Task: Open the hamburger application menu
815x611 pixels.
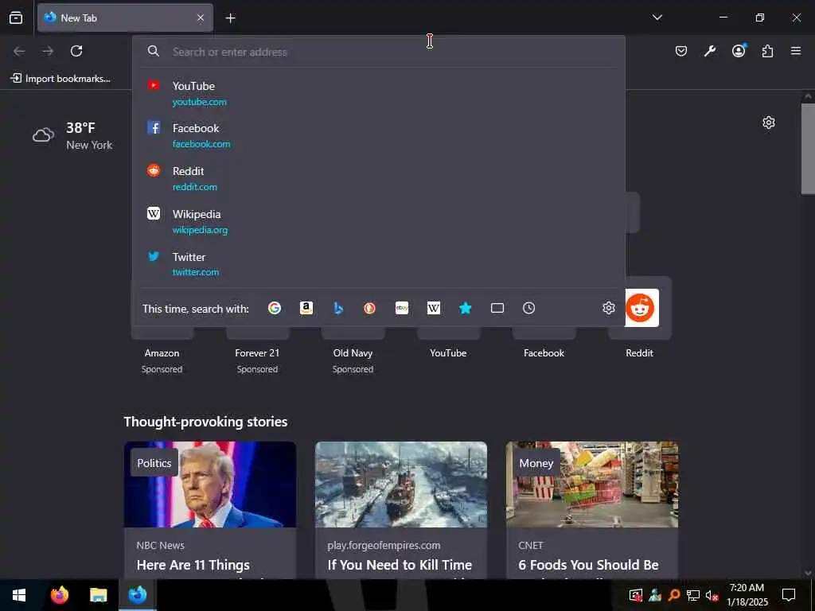Action: pos(796,51)
